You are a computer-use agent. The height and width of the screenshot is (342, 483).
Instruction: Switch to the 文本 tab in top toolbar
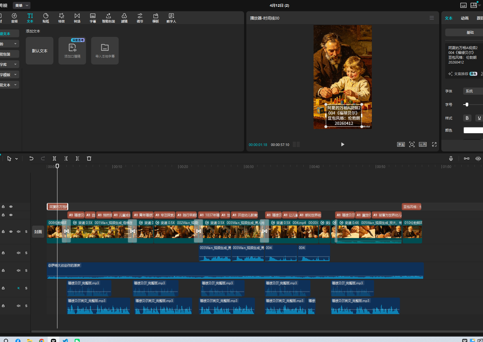[x=30, y=18]
